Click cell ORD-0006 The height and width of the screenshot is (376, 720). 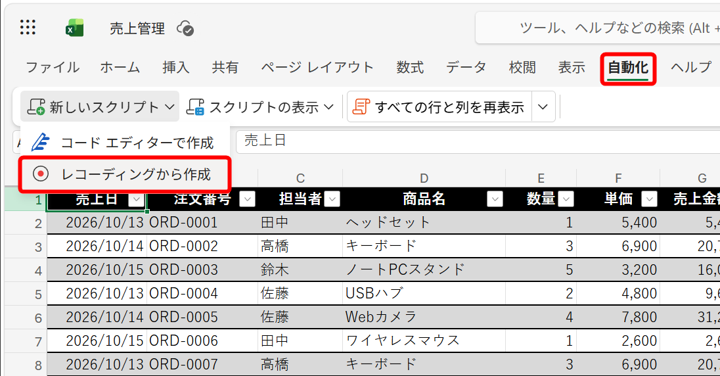coord(202,341)
